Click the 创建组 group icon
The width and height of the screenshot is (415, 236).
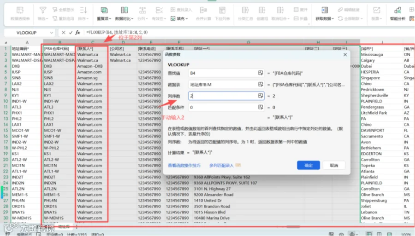262,11
